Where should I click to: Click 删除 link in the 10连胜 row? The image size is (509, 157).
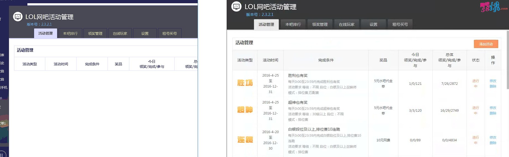pyautogui.click(x=493, y=143)
